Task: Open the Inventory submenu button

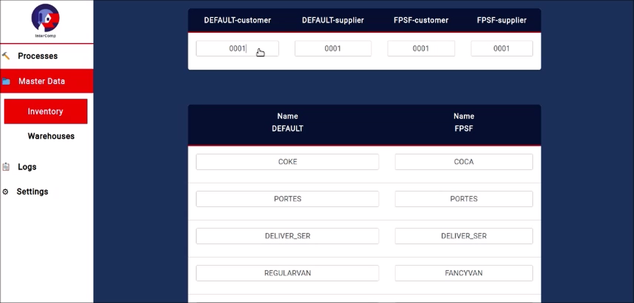Action: pos(46,111)
